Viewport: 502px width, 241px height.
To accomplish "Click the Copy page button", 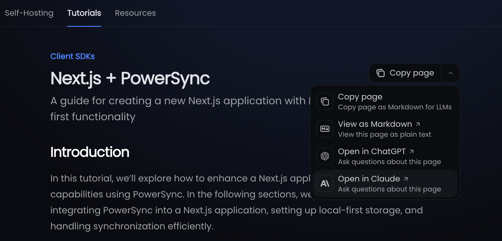I will click(x=405, y=73).
